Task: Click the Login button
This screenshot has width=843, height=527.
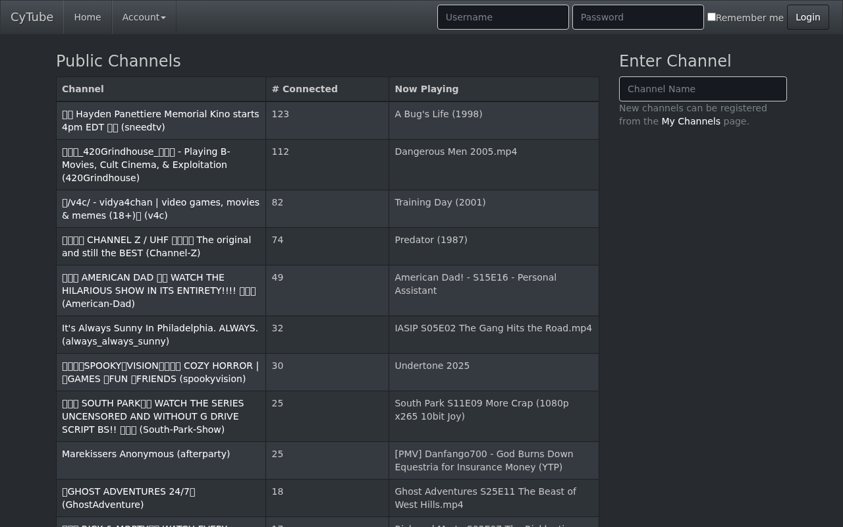Action: click(808, 17)
